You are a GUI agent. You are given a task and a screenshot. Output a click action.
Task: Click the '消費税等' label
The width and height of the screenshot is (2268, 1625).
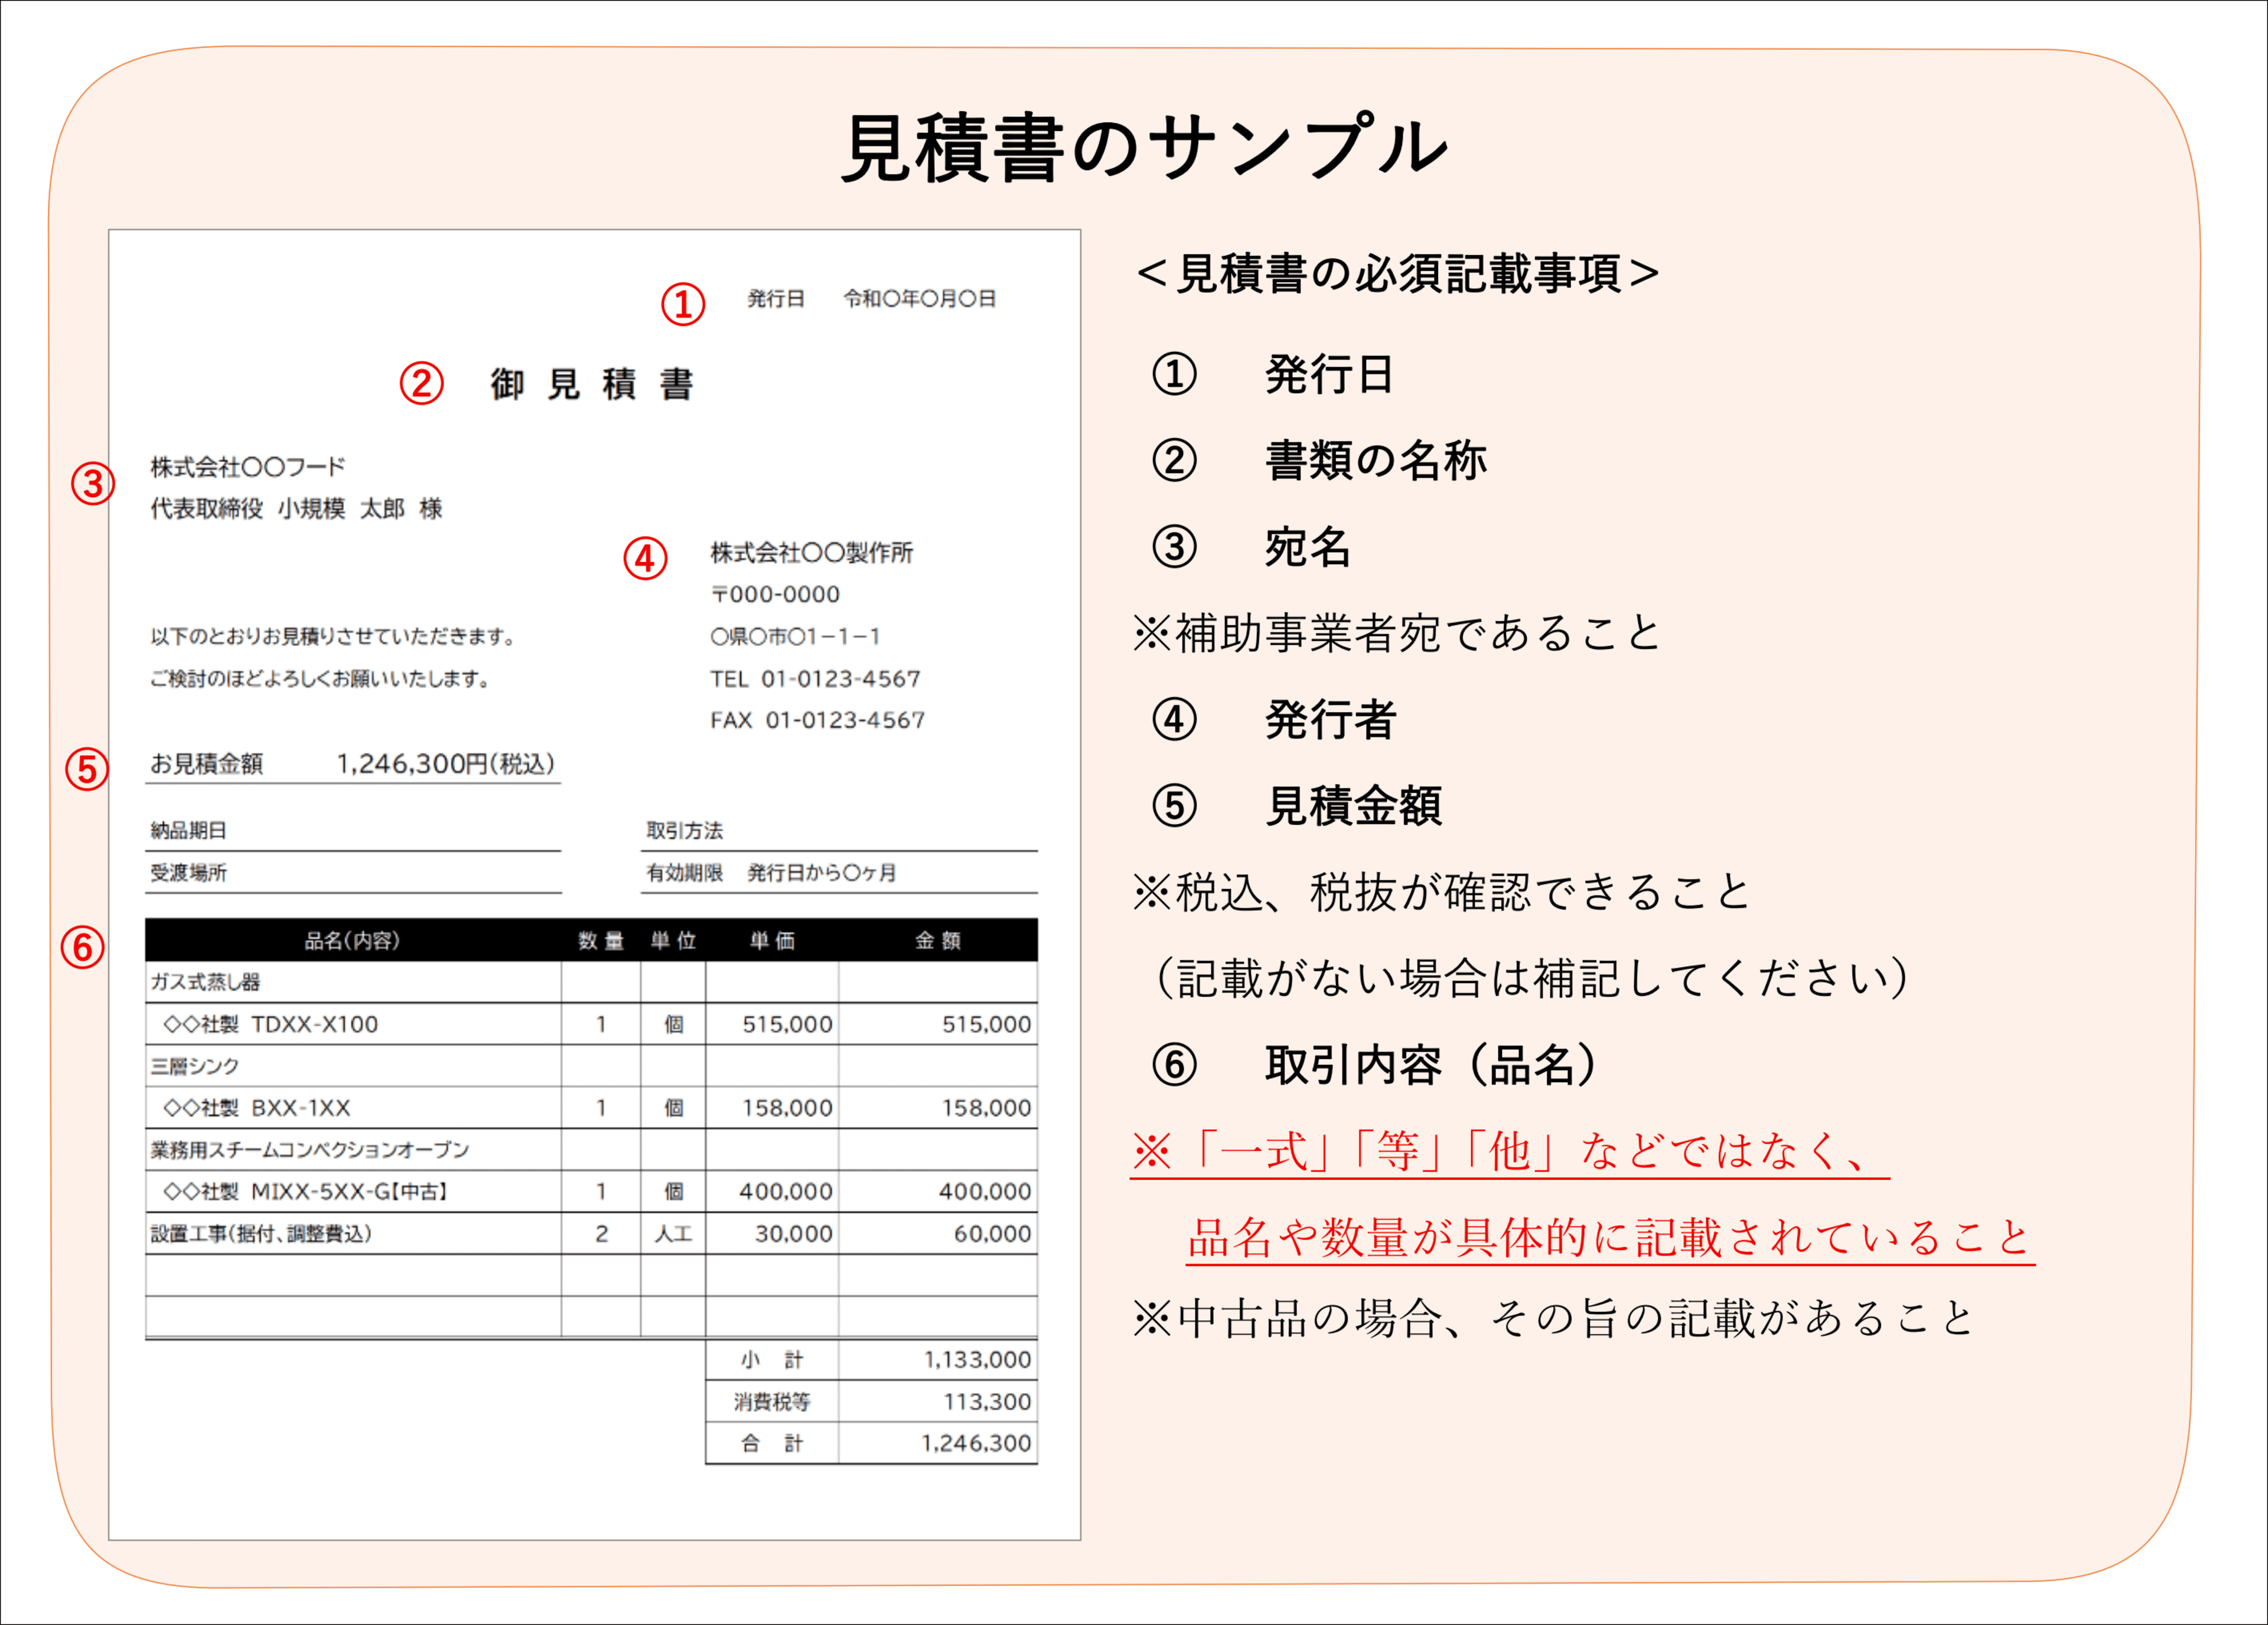772,1402
